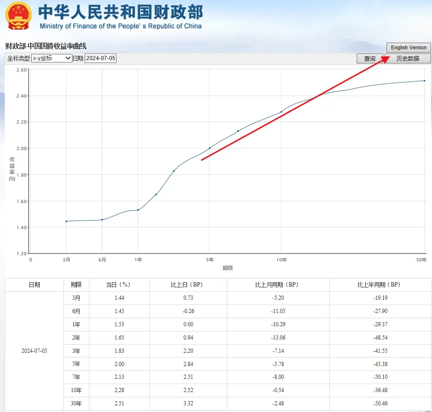Image resolution: width=432 pixels, height=412 pixels.
Task: Select the 3月 data point on curve
Action: point(66,221)
